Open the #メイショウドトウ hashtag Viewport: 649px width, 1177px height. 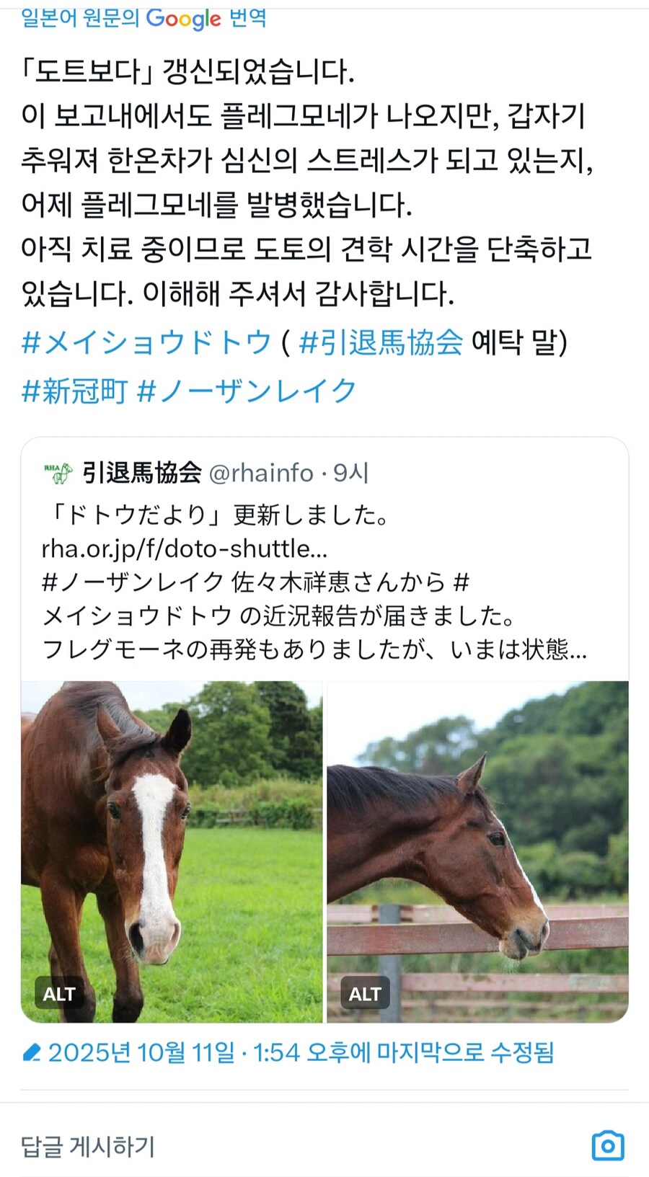(146, 342)
